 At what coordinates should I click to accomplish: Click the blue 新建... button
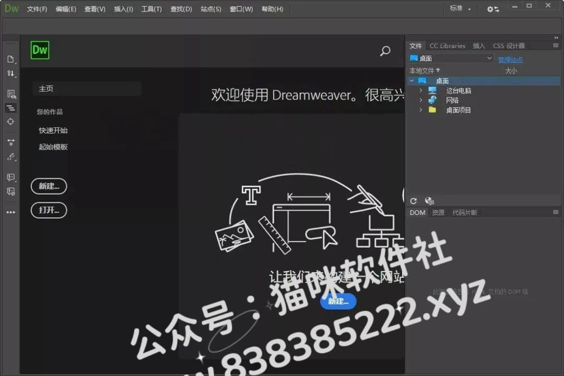[x=338, y=301]
